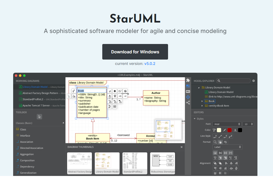This screenshot has height=184, width=273.
Task: Collapse the Classes (Basic) toolbox section
Action: (63, 123)
